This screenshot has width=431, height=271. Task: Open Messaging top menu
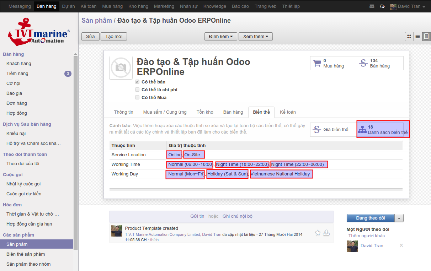pyautogui.click(x=20, y=6)
